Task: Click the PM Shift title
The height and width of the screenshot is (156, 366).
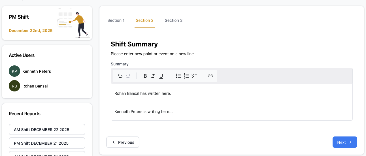Action: coord(19,17)
